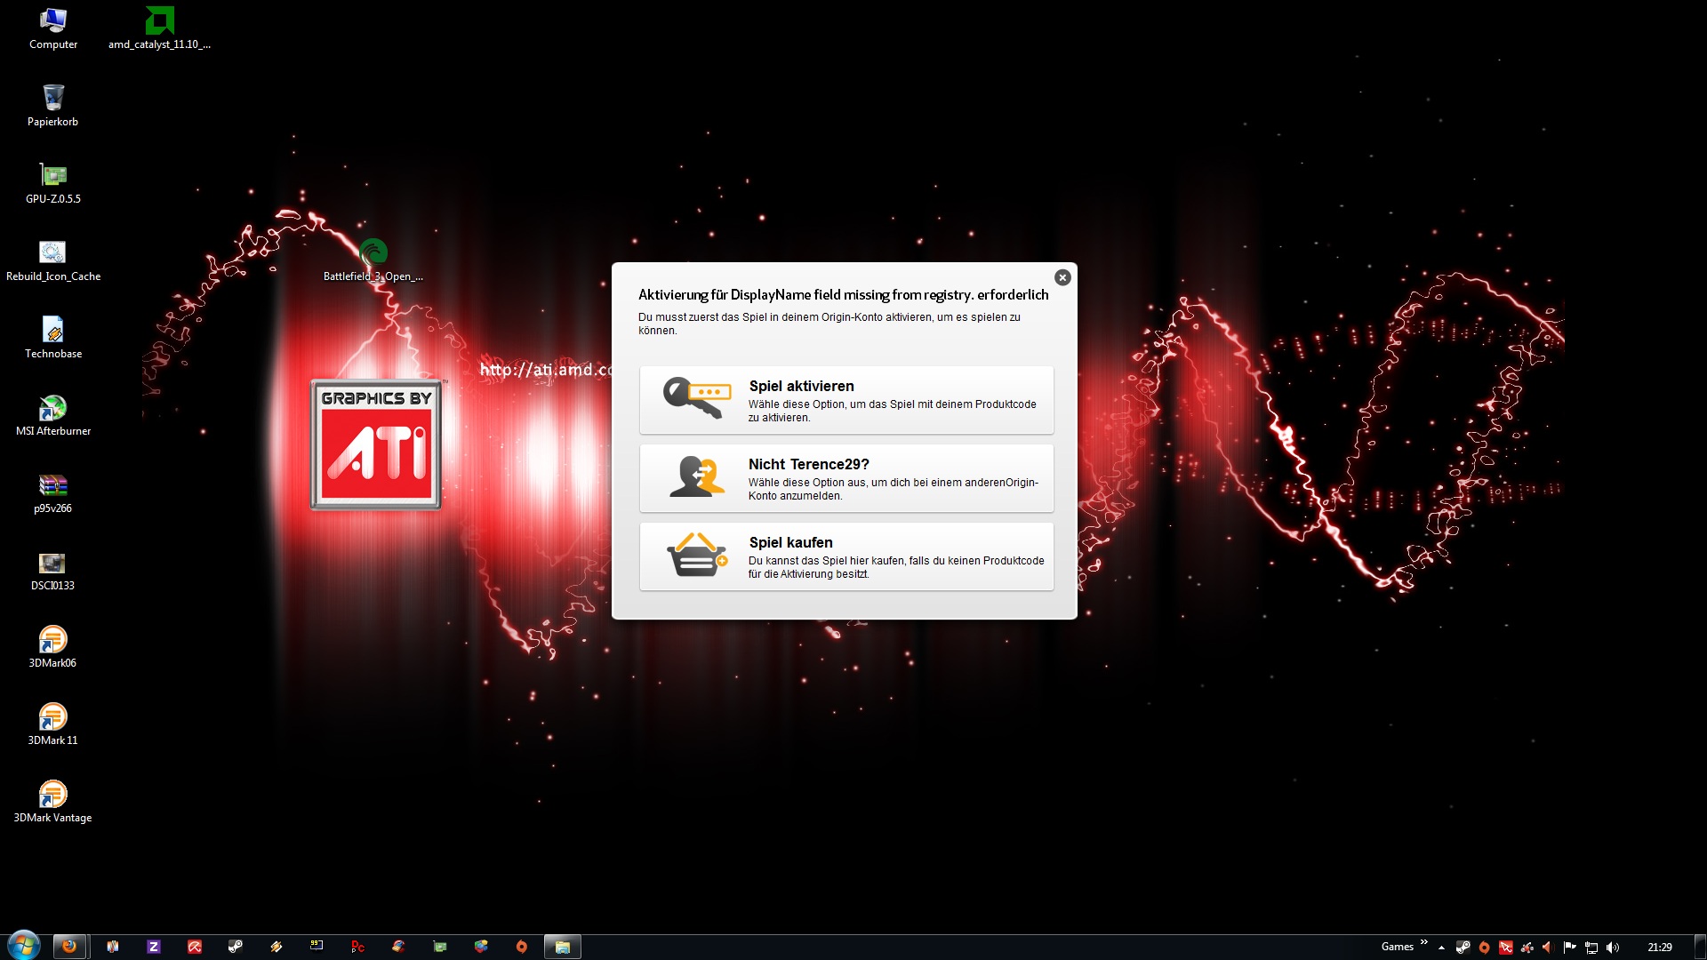Screen dimensions: 1707x960
Task: Click the red PC taskbar icon
Action: (x=357, y=947)
